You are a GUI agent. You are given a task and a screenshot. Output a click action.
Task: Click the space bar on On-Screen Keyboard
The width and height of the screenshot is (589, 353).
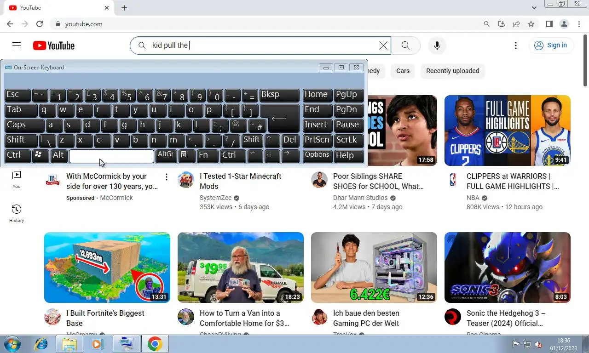click(111, 156)
